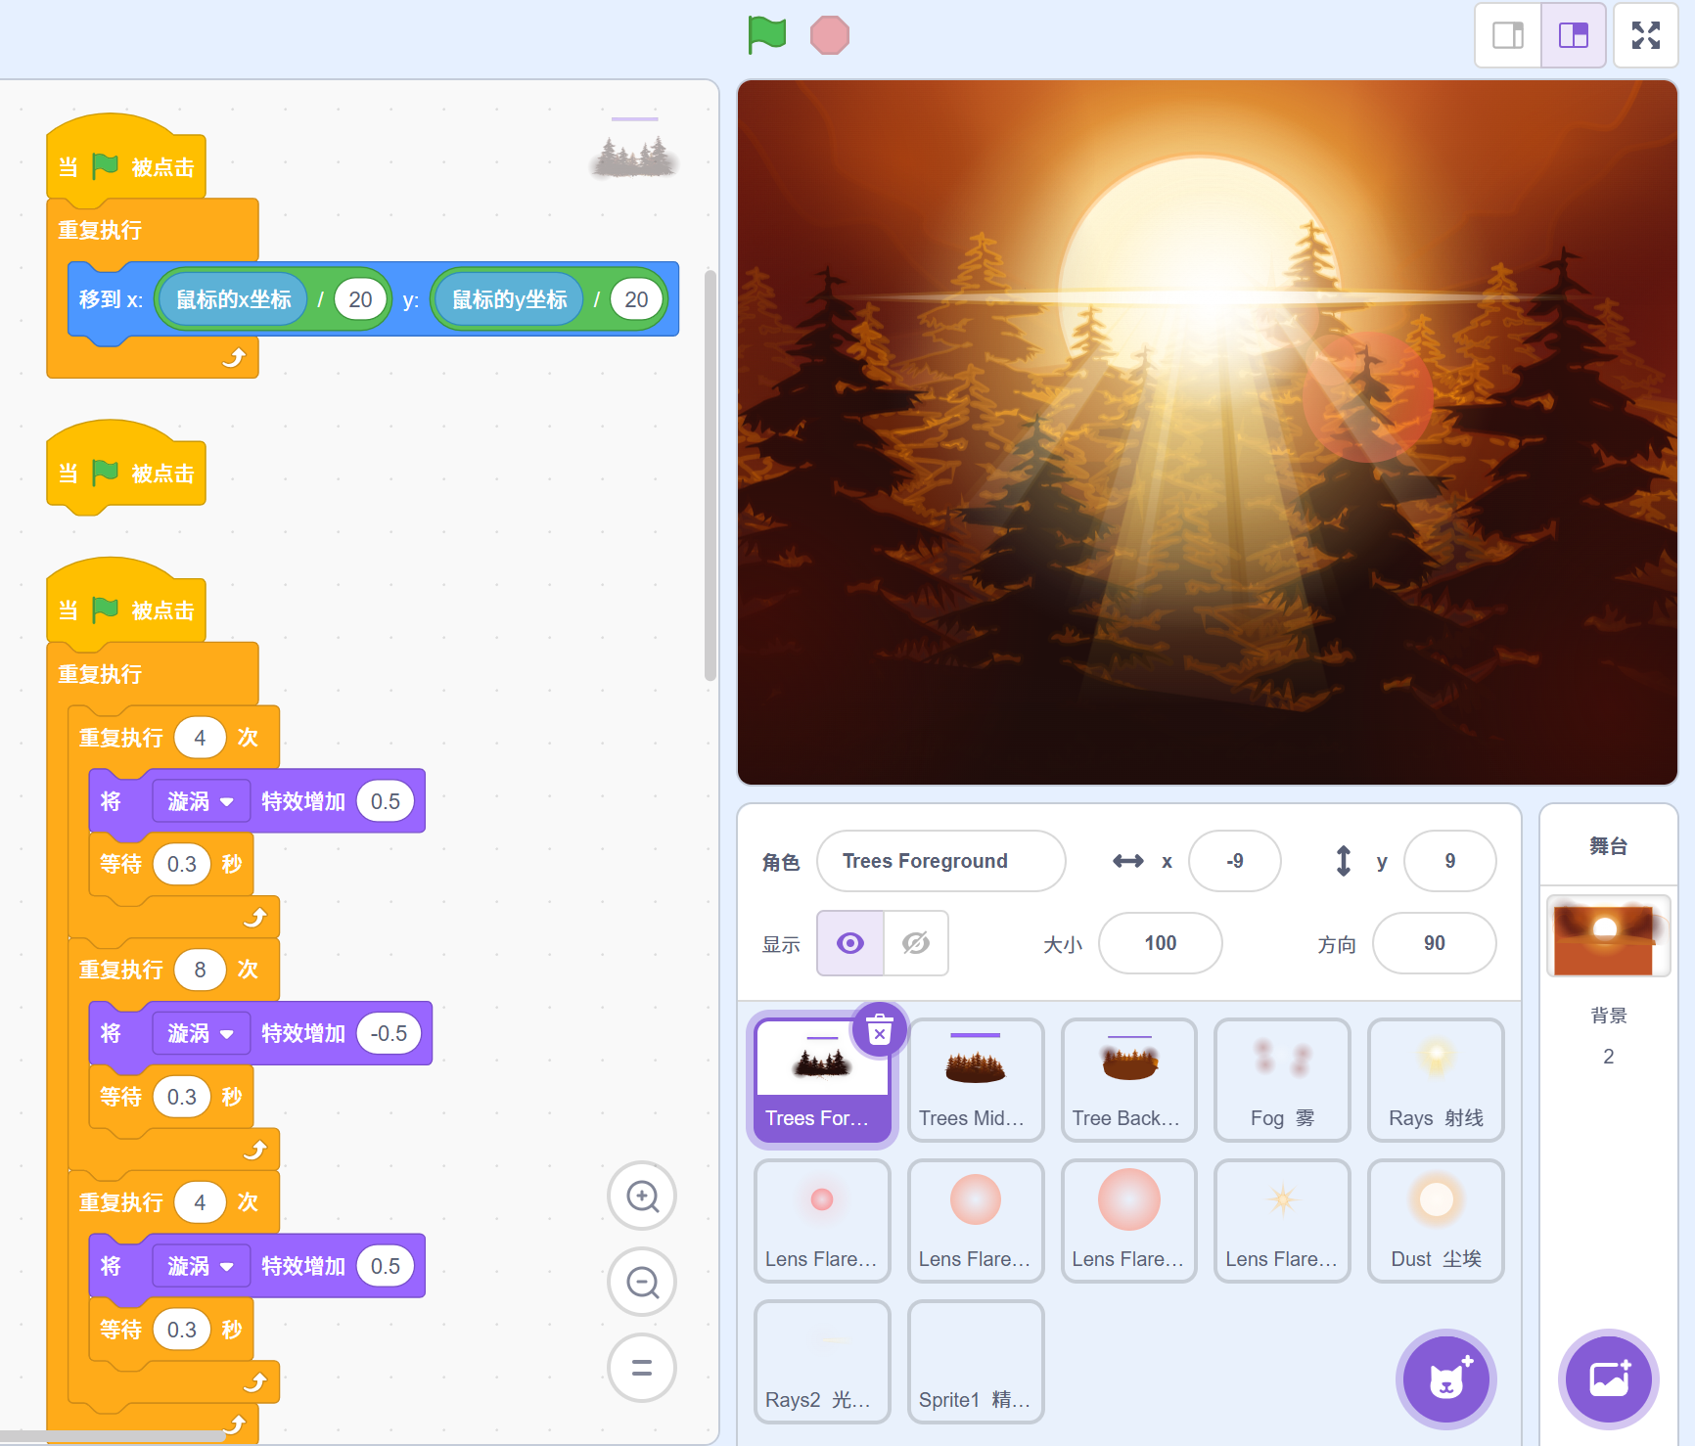Reset workspace zoom to default

click(x=642, y=1368)
